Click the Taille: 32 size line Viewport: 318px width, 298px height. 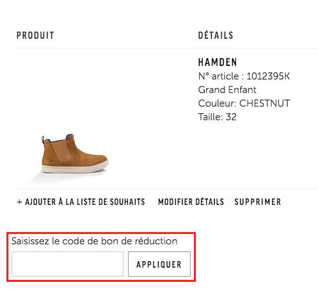pyautogui.click(x=217, y=117)
